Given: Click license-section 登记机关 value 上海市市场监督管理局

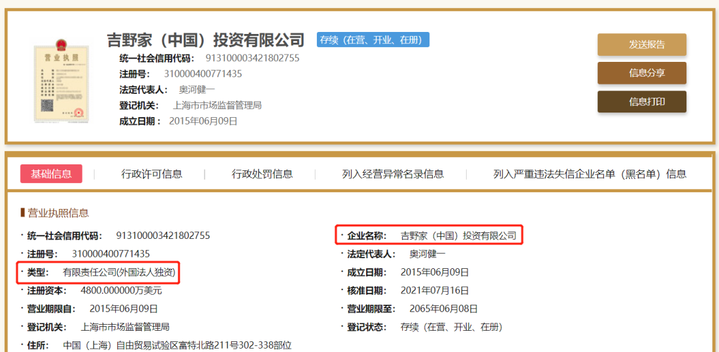Looking at the screenshot, I should [125, 327].
